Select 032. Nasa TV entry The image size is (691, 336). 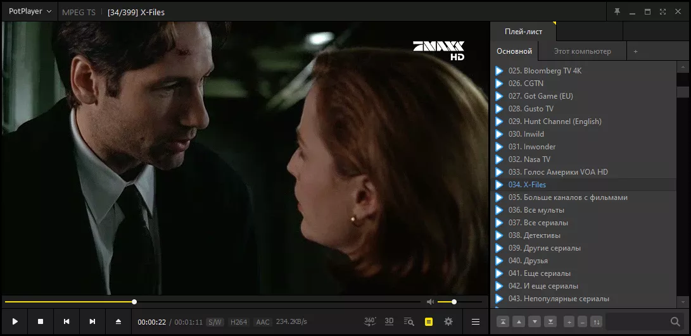(x=583, y=159)
